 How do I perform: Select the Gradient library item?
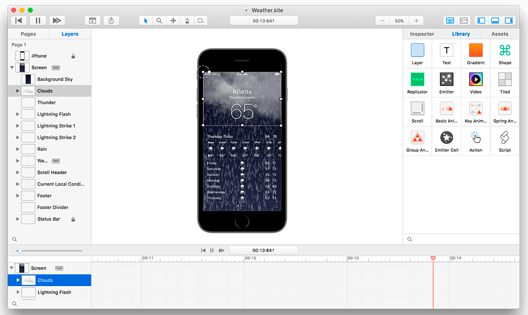[475, 54]
